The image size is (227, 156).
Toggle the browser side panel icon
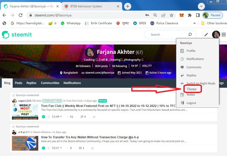click(x=198, y=15)
